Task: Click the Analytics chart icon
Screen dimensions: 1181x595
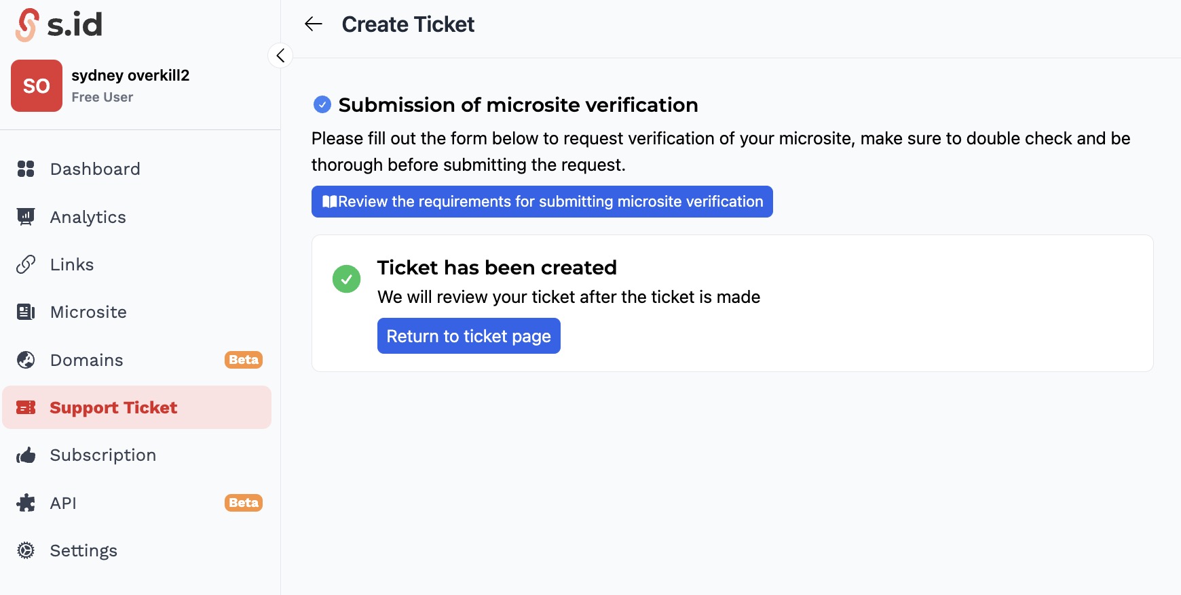Action: pyautogui.click(x=26, y=217)
